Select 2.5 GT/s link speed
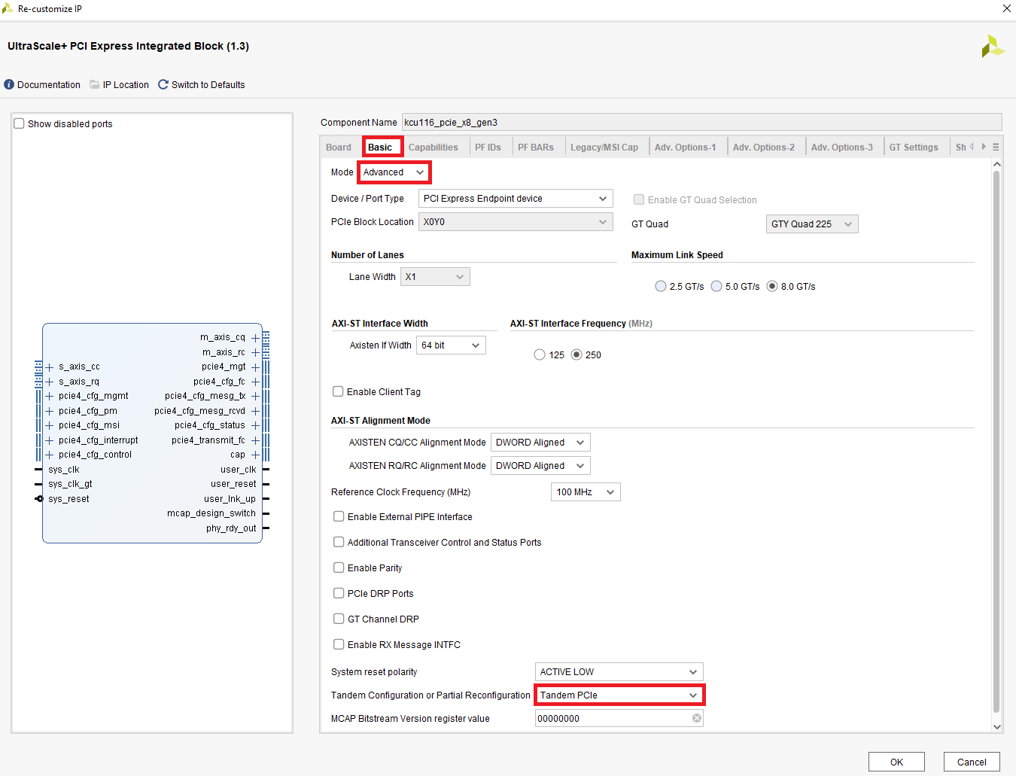This screenshot has height=776, width=1016. coord(661,286)
